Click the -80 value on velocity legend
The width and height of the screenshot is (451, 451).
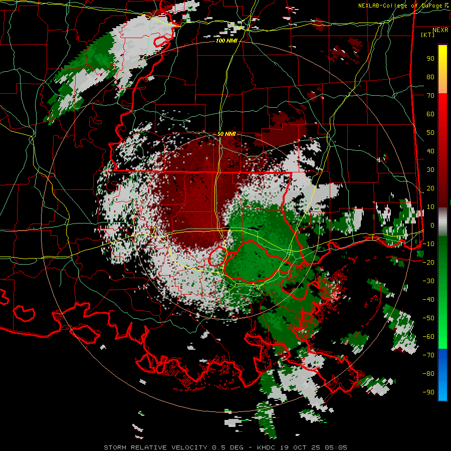(428, 374)
